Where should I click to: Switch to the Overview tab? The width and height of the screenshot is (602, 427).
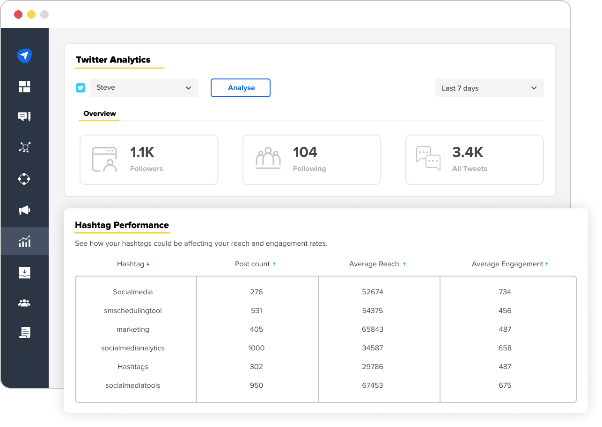100,114
